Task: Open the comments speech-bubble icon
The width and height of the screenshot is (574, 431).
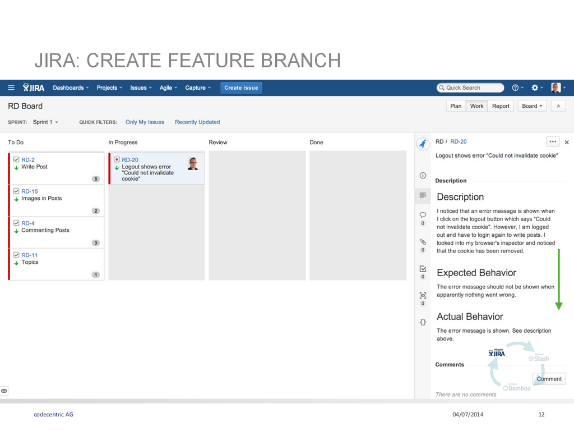Action: pyautogui.click(x=423, y=215)
